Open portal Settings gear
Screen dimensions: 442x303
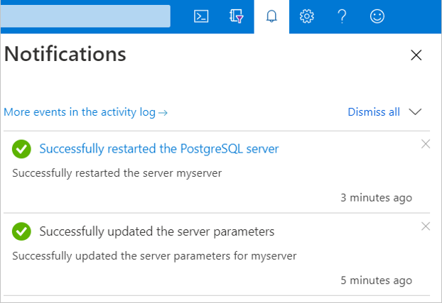[307, 16]
